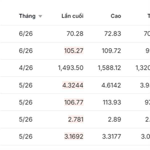Click the highlighted 2.781 value
This screenshot has width=150, height=150.
[x=75, y=119]
